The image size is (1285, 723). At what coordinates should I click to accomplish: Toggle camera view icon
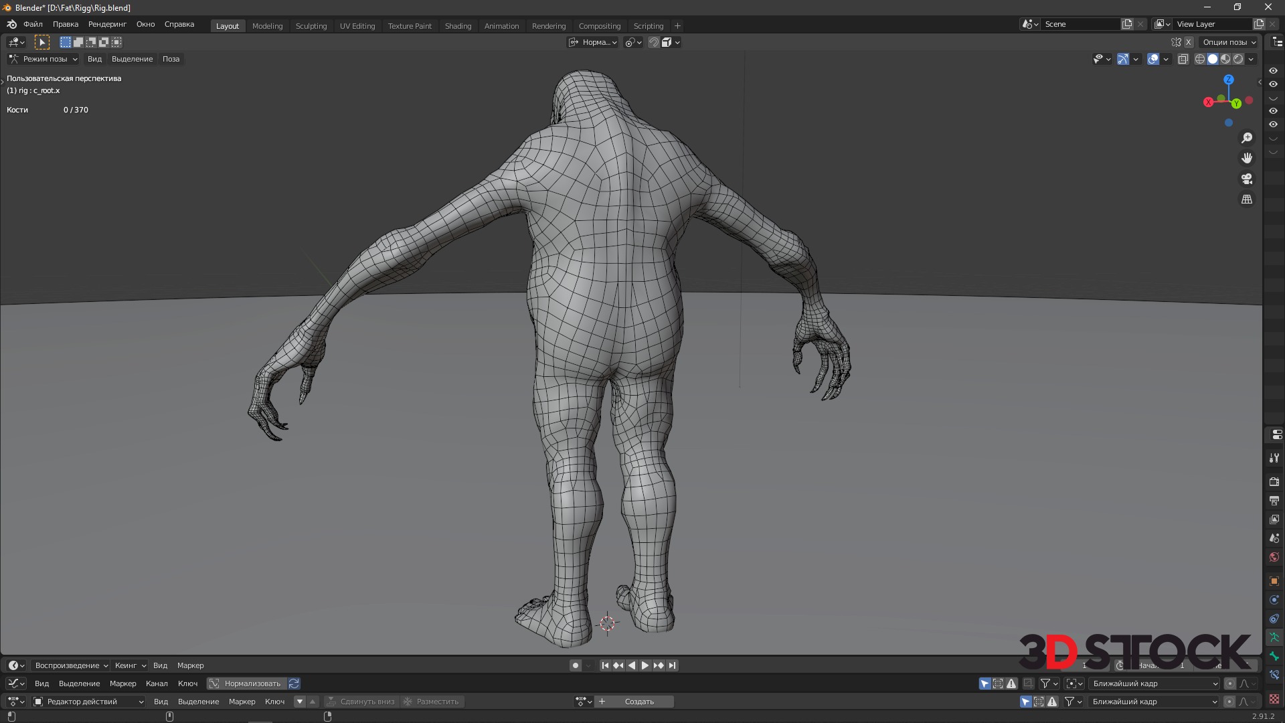click(1247, 179)
